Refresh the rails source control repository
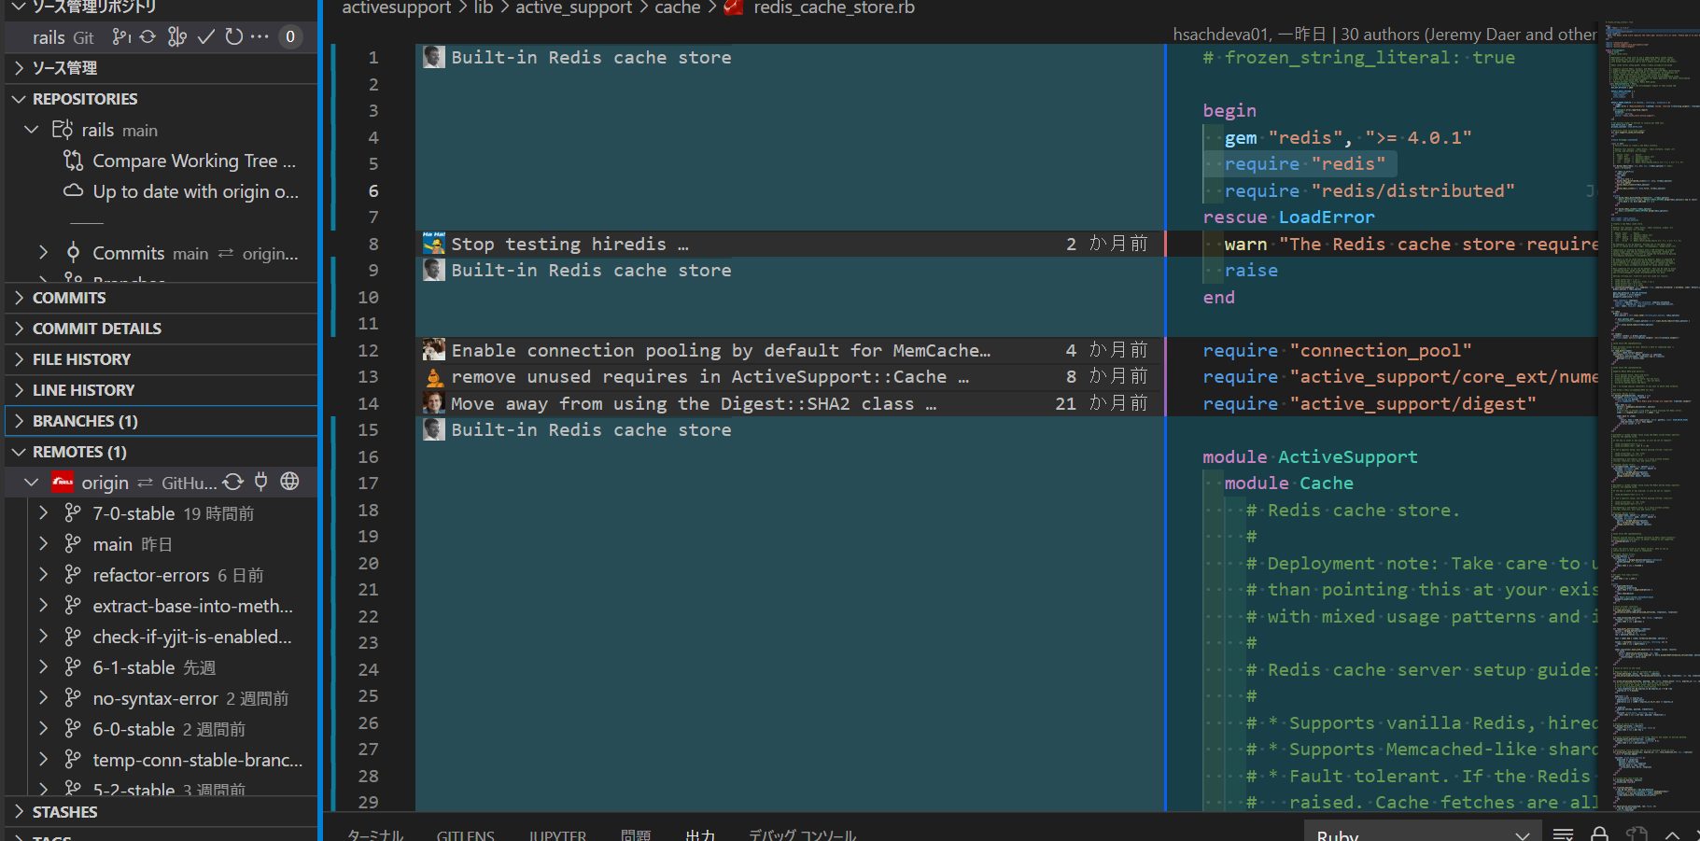 (233, 36)
